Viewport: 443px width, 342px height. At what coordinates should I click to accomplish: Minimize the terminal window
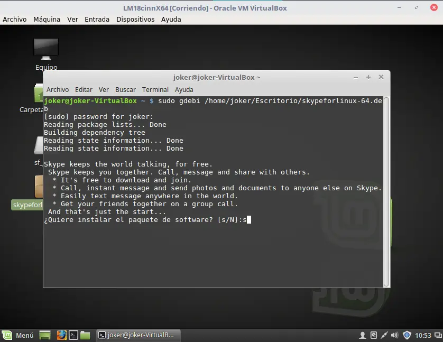356,77
